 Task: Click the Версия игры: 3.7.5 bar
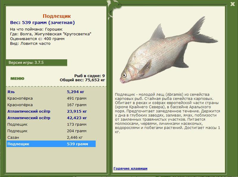[x=36, y=63]
